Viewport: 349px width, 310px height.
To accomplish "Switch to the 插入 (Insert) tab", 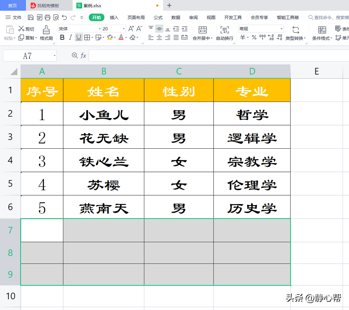I will pyautogui.click(x=114, y=17).
